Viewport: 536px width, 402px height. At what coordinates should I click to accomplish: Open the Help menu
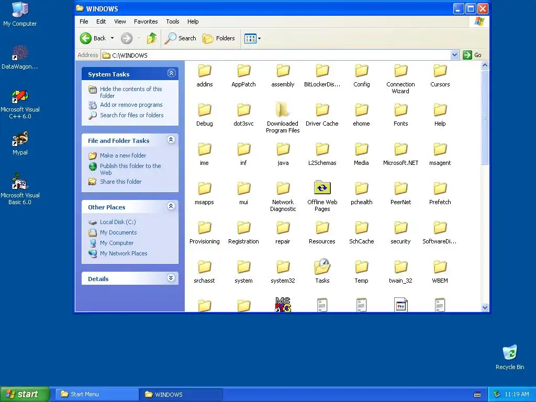tap(193, 21)
